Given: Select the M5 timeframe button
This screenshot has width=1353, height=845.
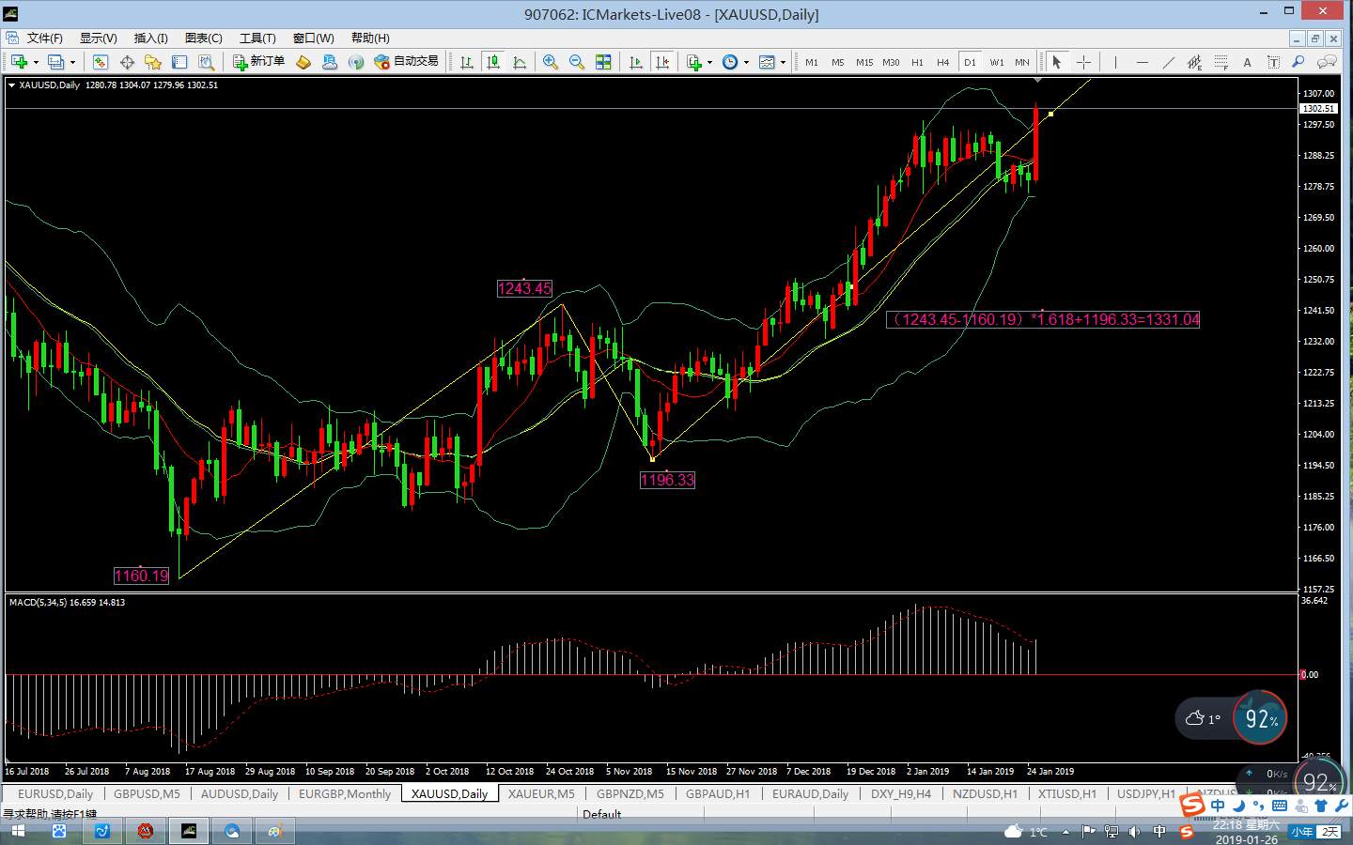Looking at the screenshot, I should [838, 62].
